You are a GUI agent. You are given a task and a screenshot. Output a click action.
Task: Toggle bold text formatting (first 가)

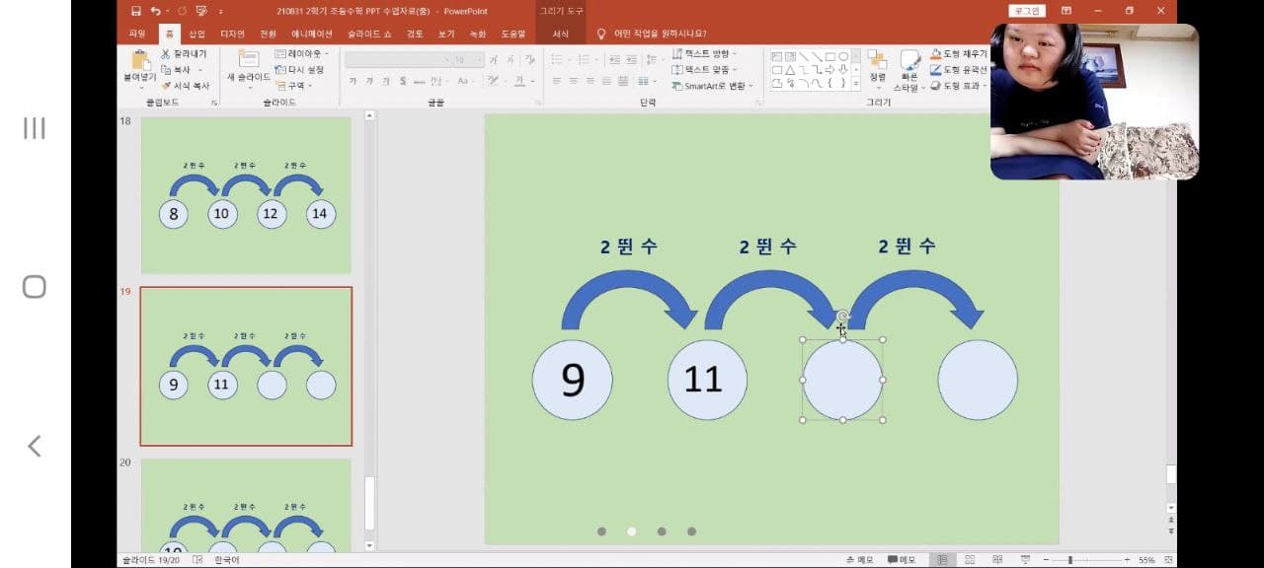point(353,81)
